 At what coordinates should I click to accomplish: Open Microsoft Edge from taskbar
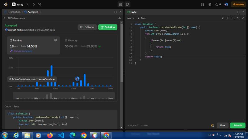coord(73,135)
